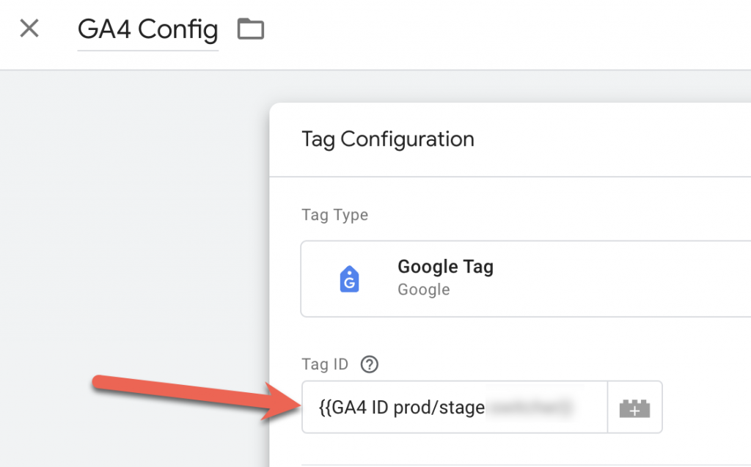Click the folder icon beside GA4 Config
Viewport: 751px width, 467px height.
tap(251, 29)
